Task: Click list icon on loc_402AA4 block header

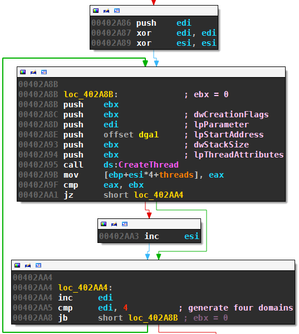Action: coord(38,265)
